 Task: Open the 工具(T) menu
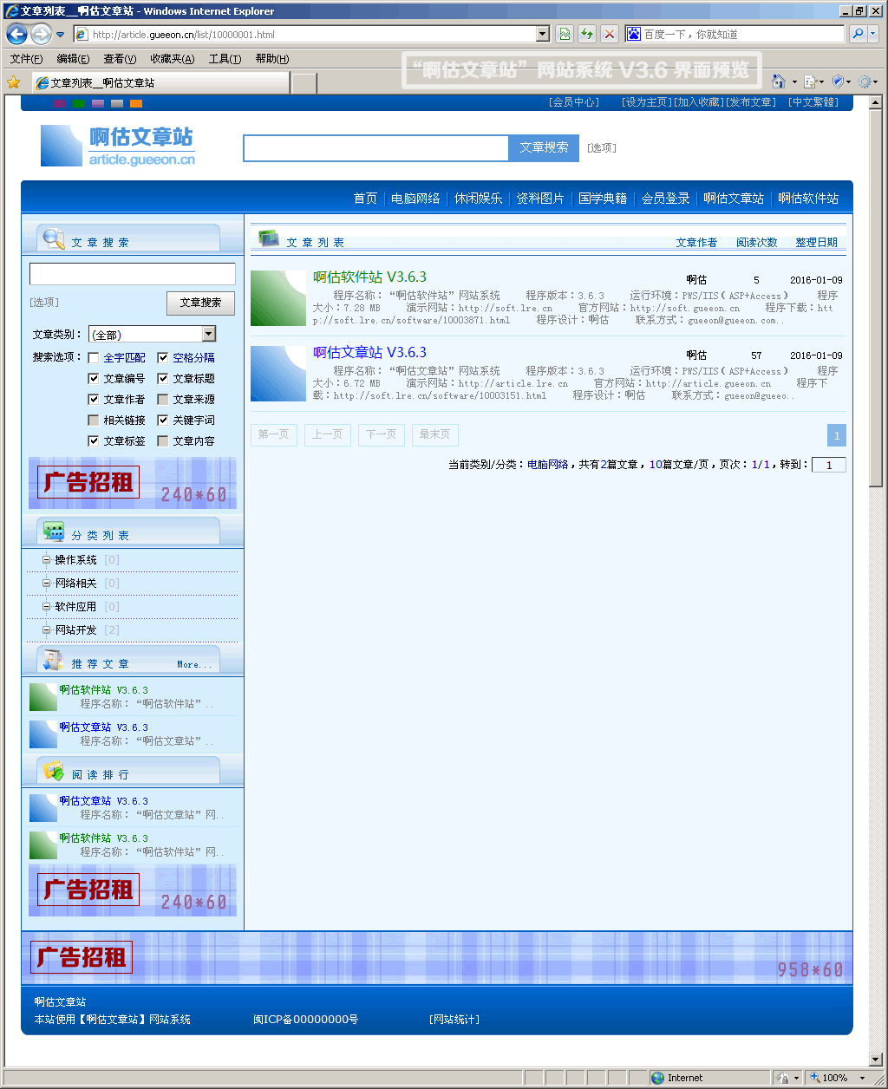coord(225,59)
